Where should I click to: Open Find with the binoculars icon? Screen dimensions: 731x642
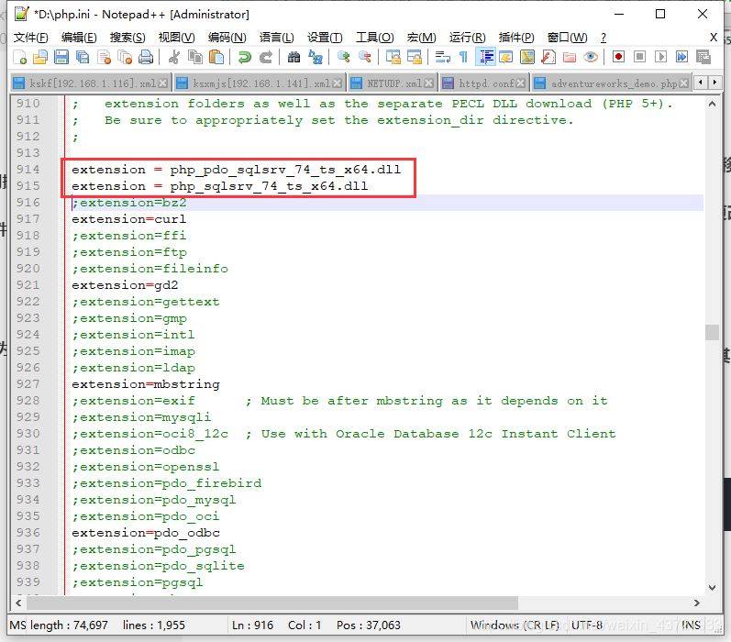[x=294, y=58]
